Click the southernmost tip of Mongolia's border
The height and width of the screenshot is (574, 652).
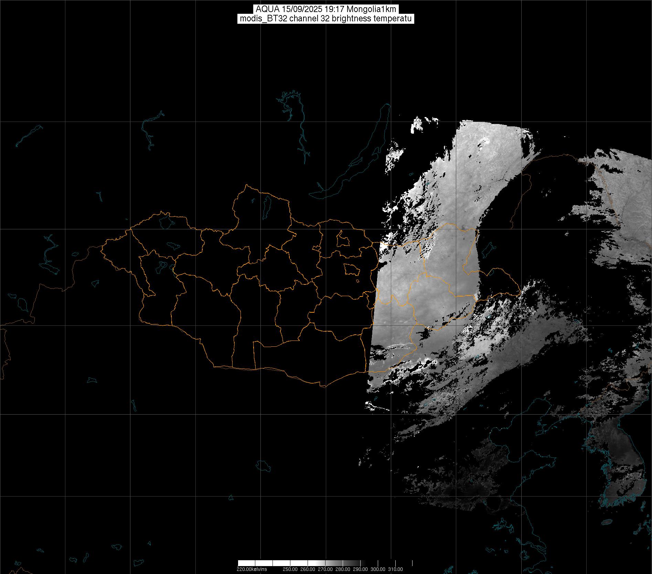pos(323,386)
